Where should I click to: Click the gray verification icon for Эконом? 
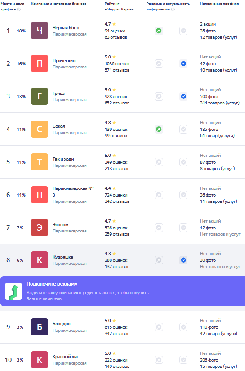[183, 228]
